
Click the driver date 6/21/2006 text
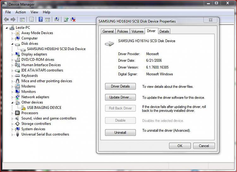pos(154,60)
